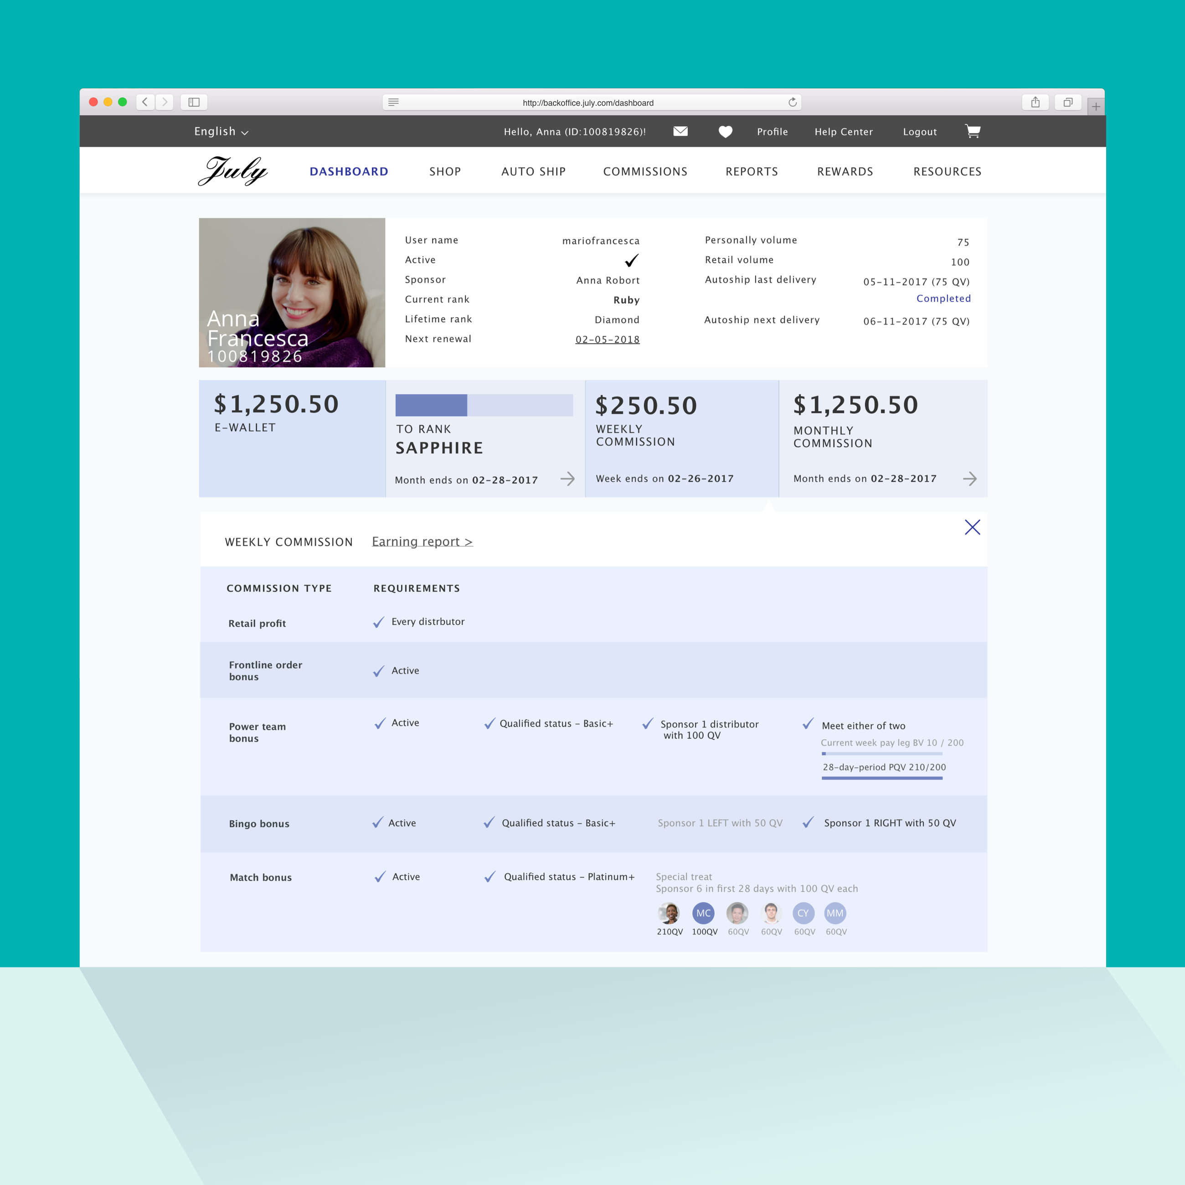Click the Meet either of two checkmark
This screenshot has width=1185, height=1185.
[808, 724]
